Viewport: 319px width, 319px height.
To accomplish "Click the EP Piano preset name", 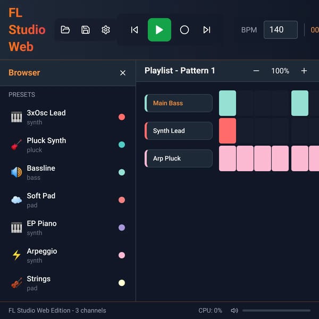I will (41, 224).
